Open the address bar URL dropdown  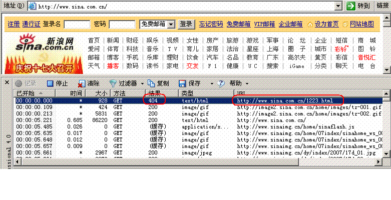338,6
